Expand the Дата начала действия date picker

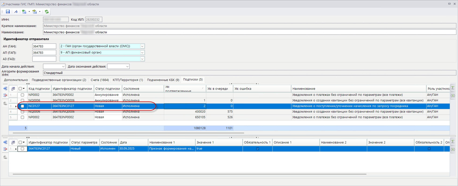(63, 66)
